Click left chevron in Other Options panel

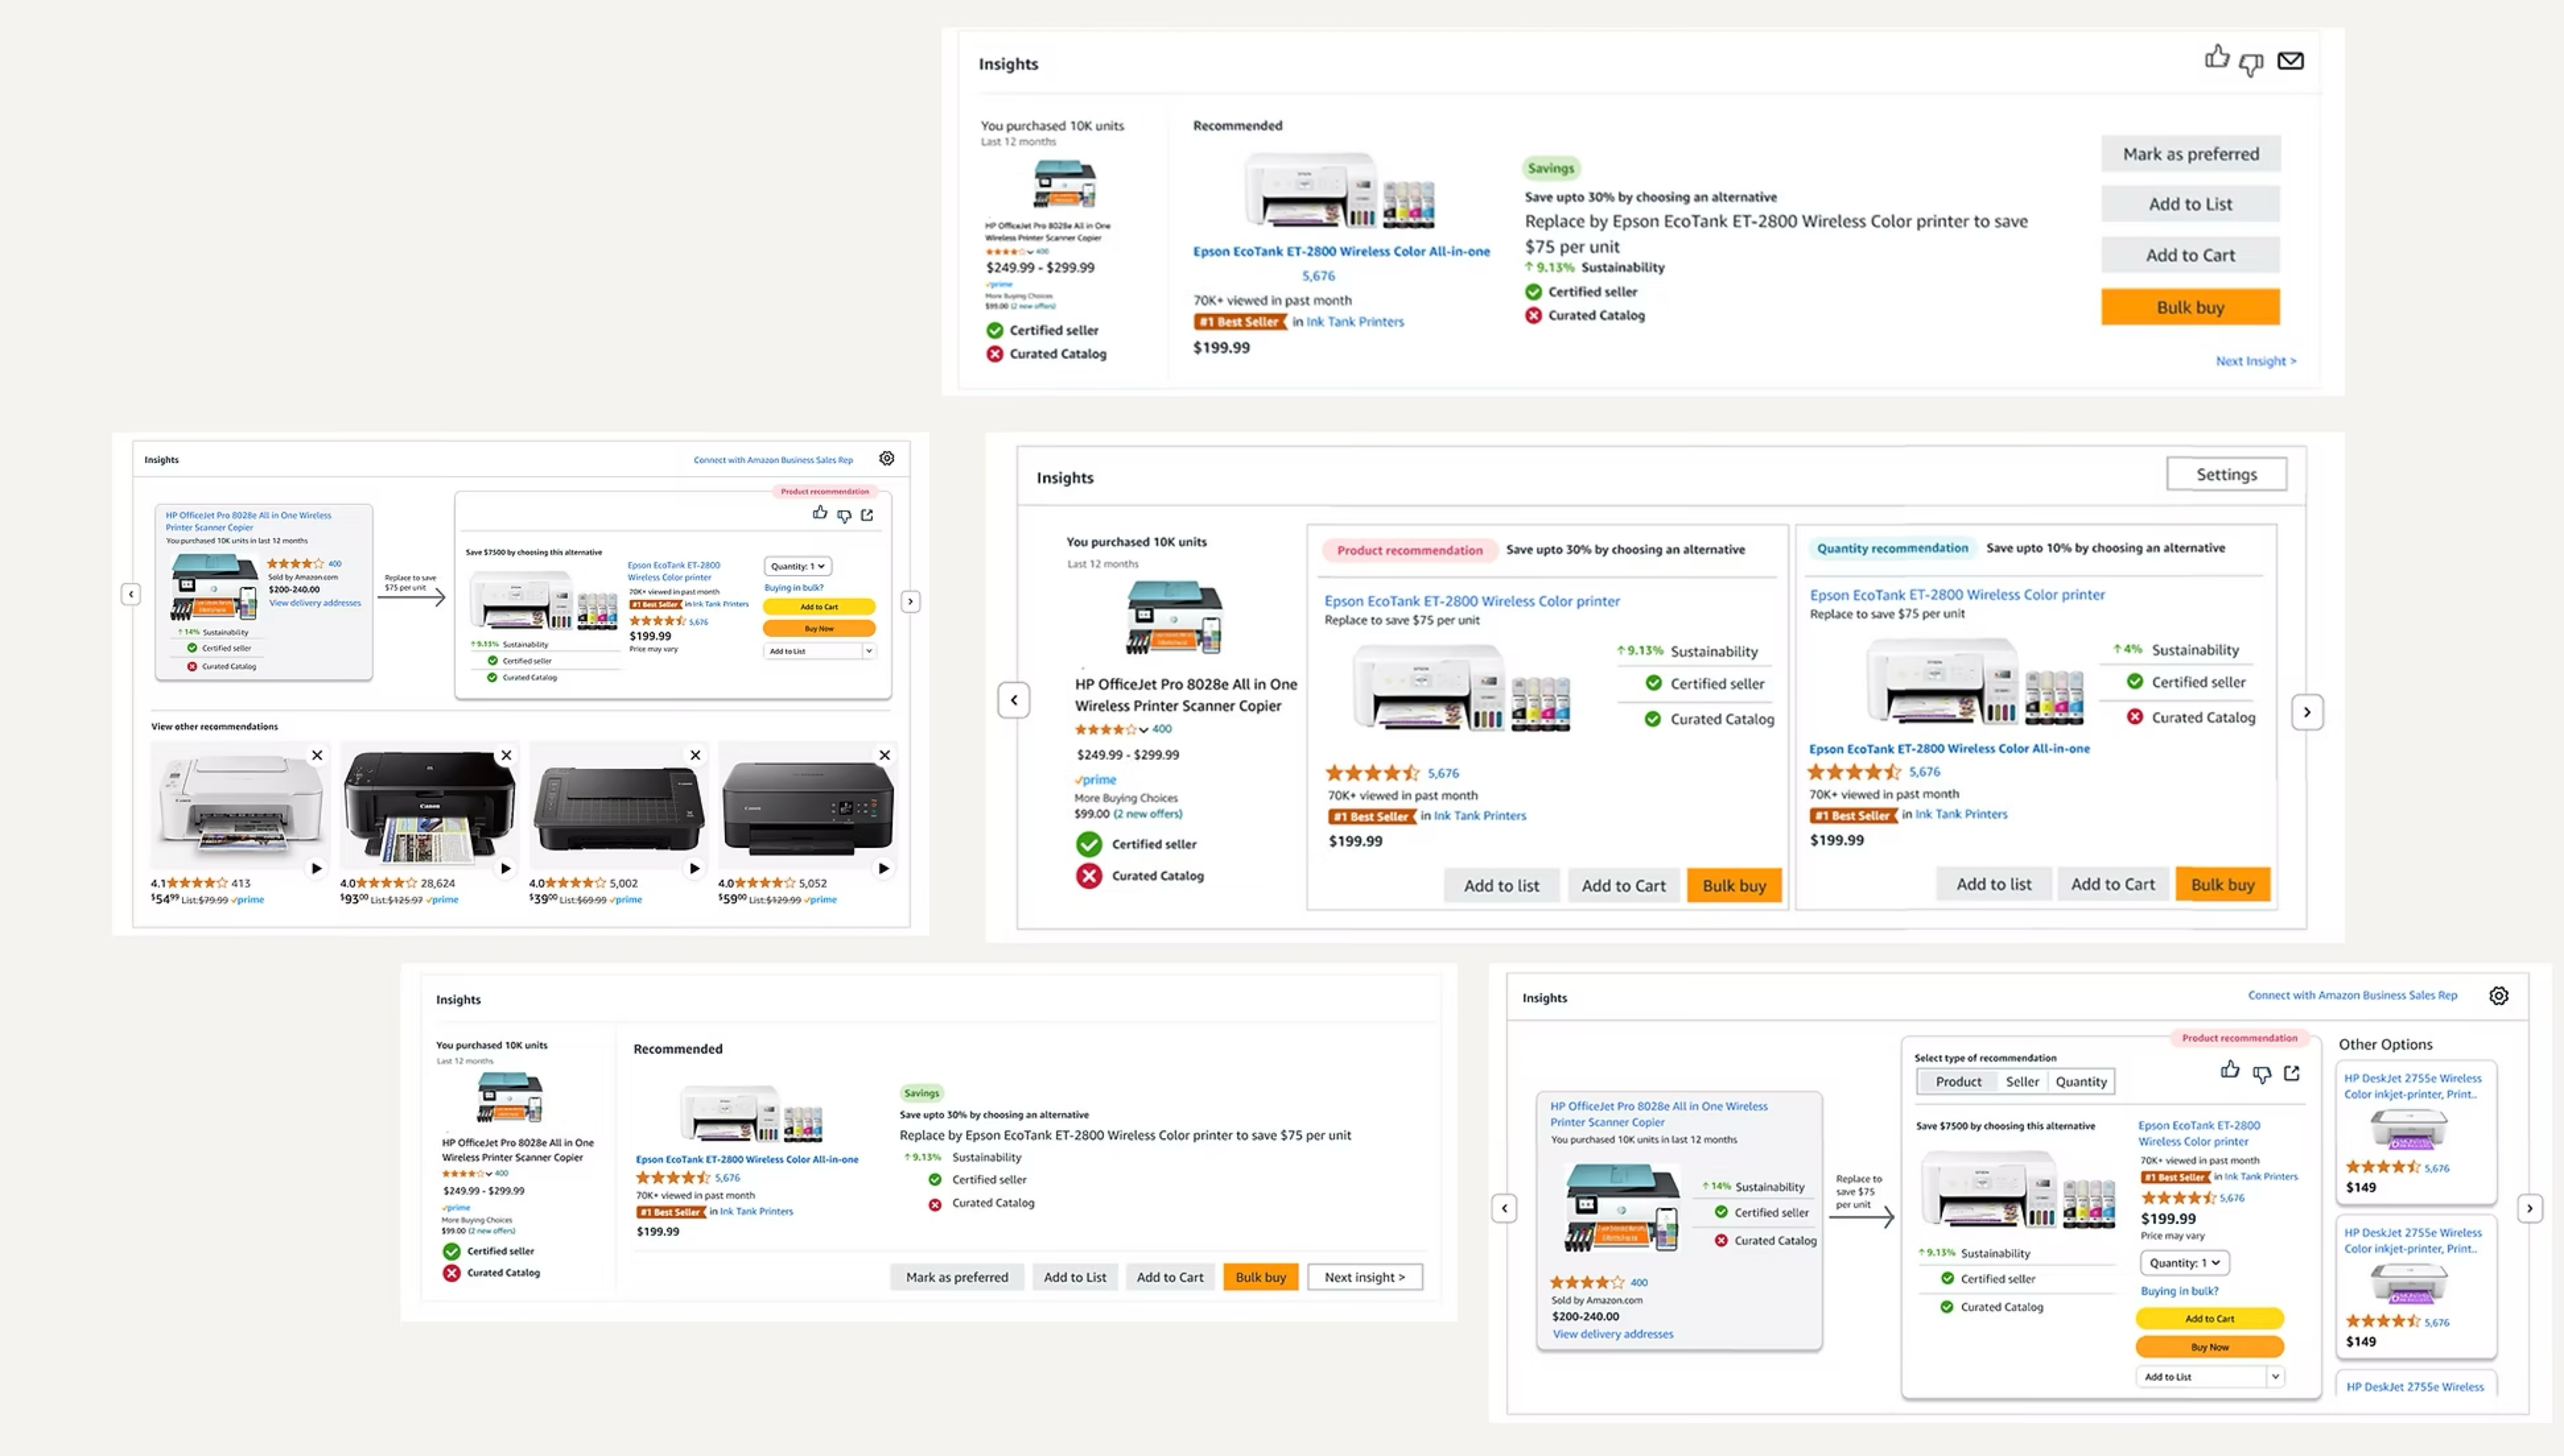pyautogui.click(x=1504, y=1208)
